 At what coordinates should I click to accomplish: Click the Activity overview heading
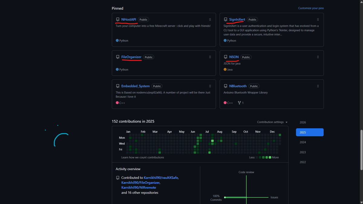(x=128, y=169)
